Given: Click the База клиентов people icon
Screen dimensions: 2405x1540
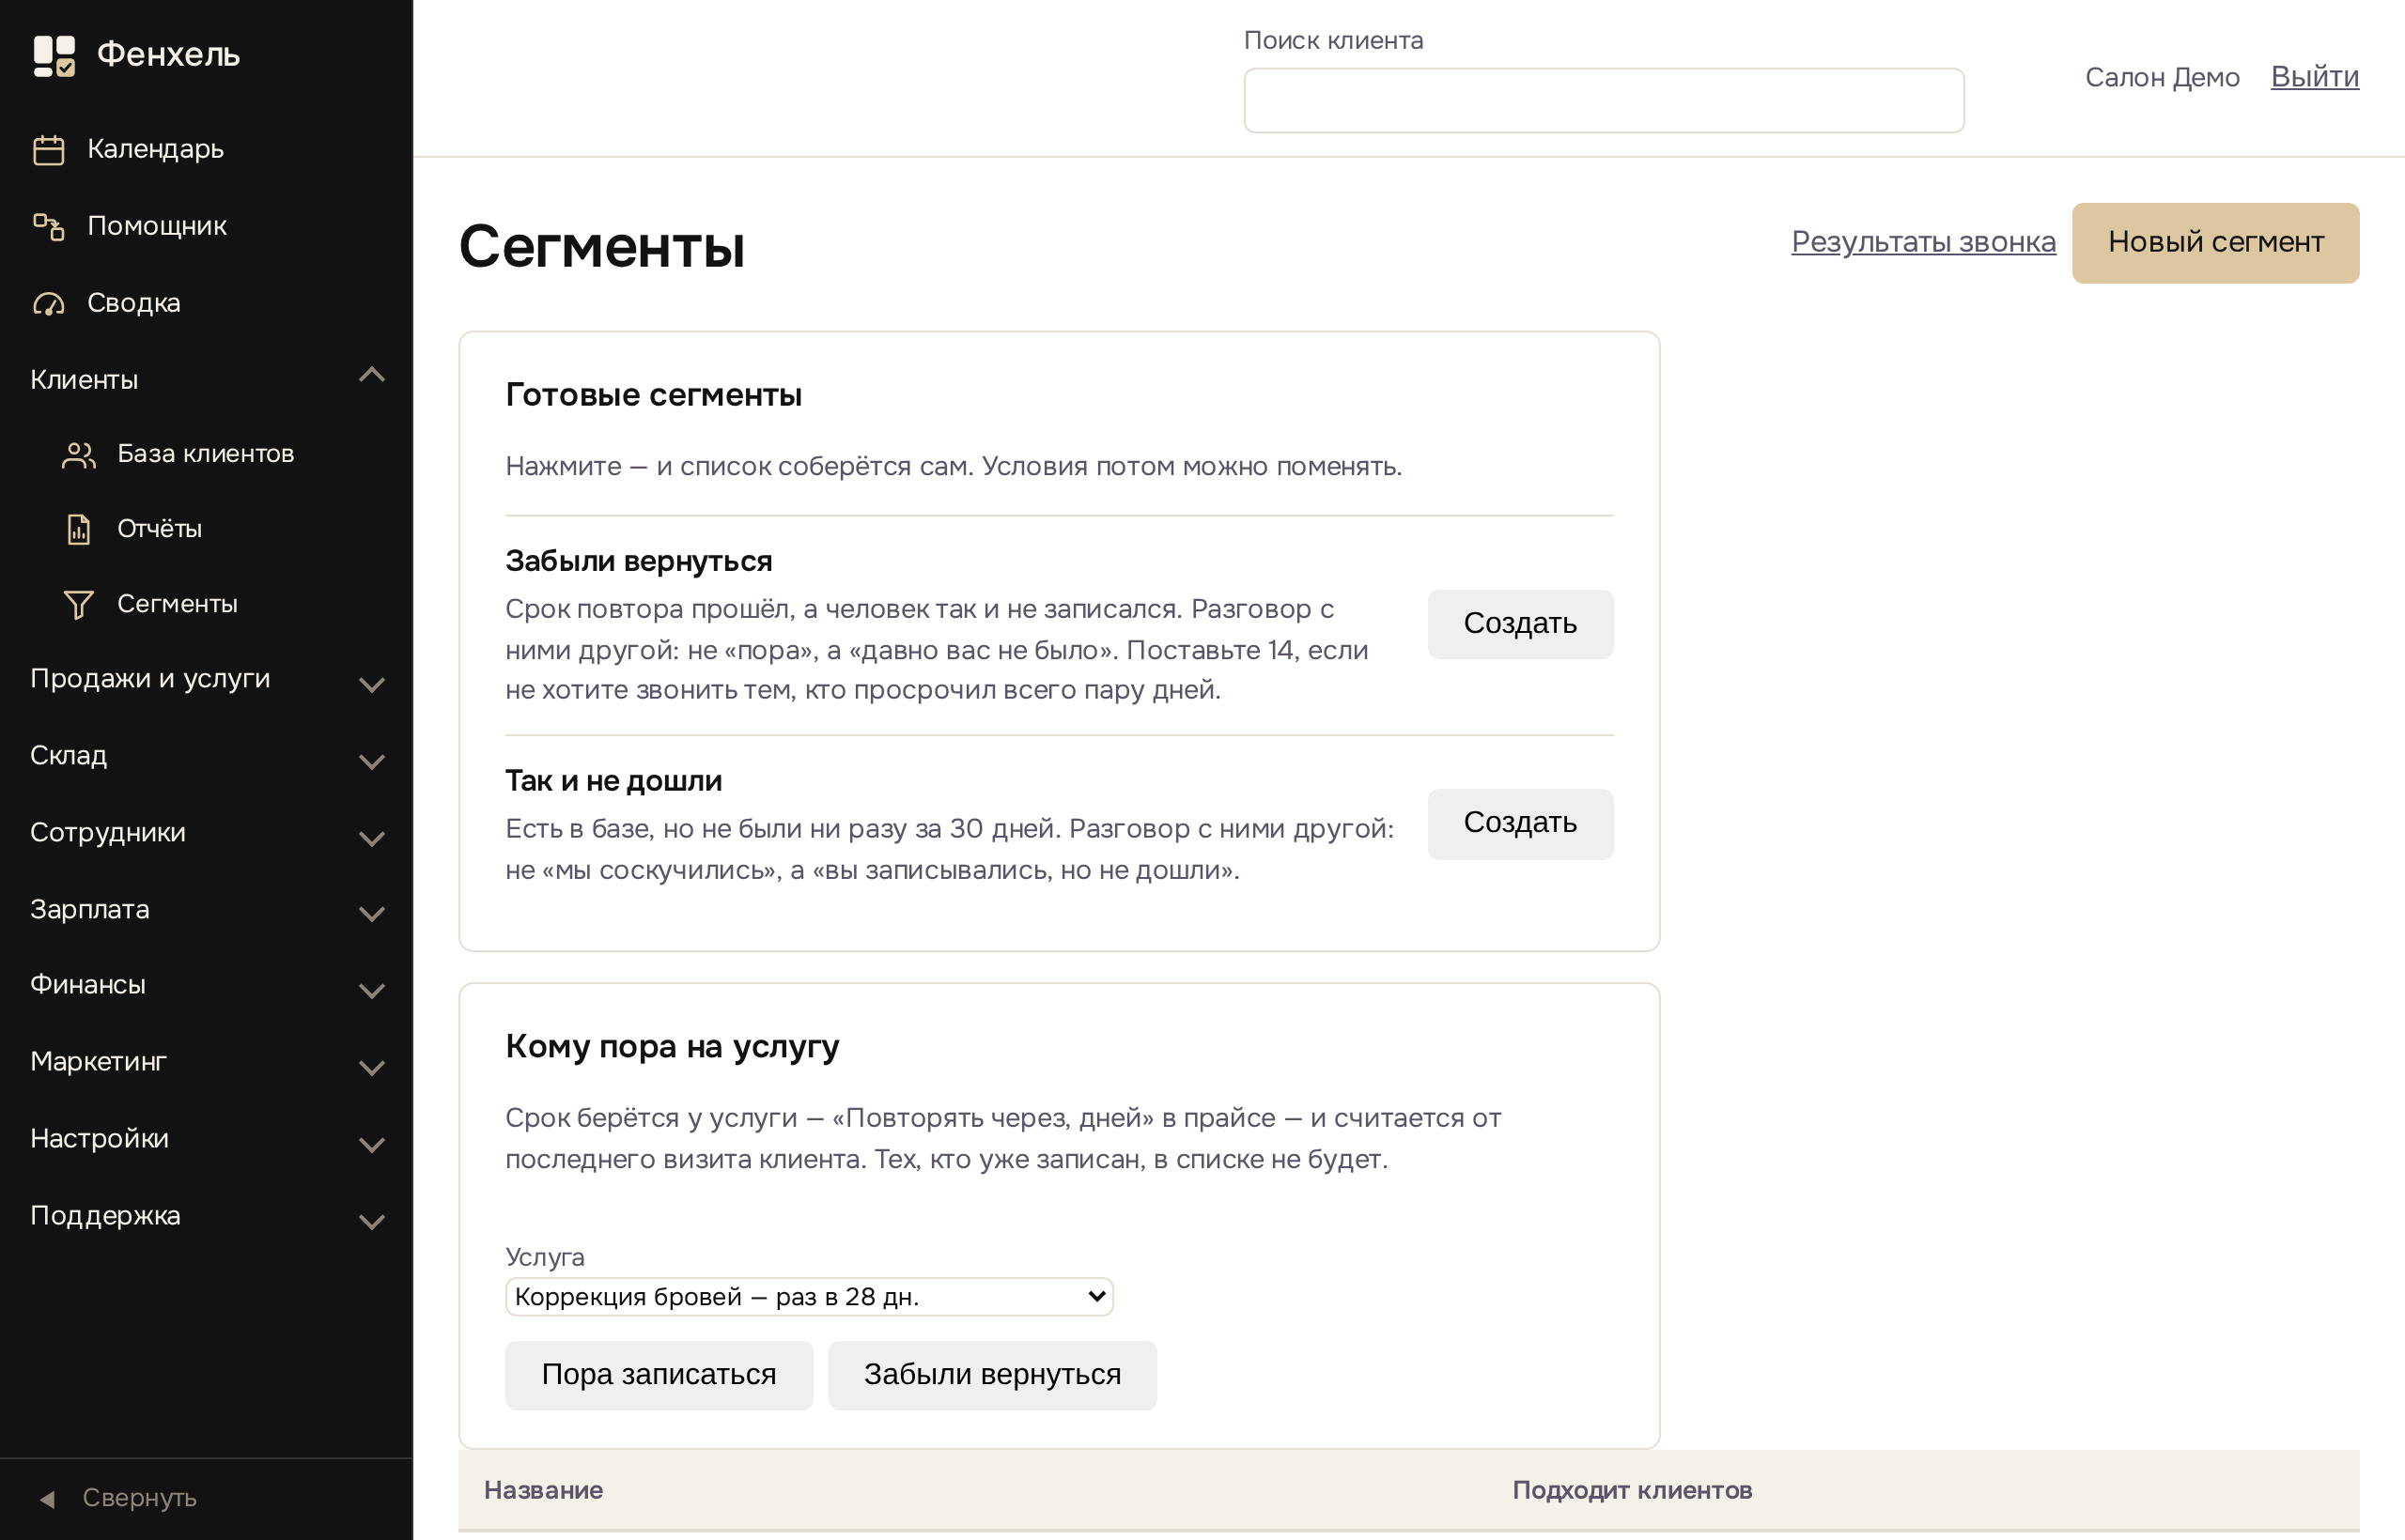Looking at the screenshot, I should tap(78, 455).
